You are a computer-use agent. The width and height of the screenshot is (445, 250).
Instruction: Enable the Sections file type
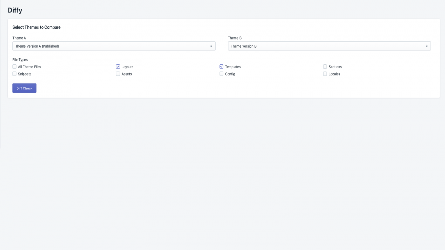tap(325, 67)
